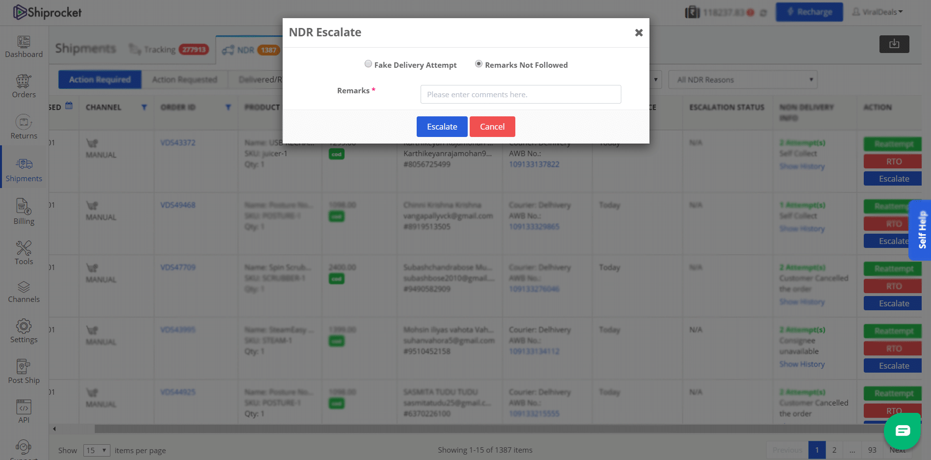Click the wallet balance icon
The image size is (931, 460).
[x=692, y=12]
